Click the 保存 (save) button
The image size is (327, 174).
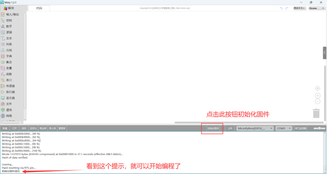coord(24,128)
